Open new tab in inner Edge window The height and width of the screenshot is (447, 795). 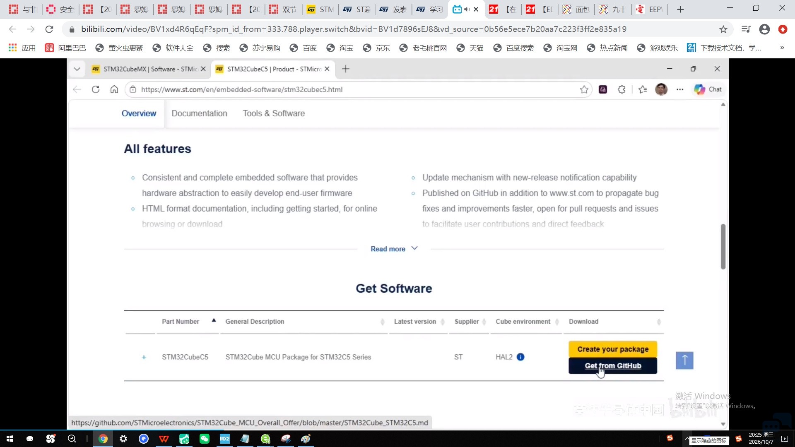tap(346, 69)
